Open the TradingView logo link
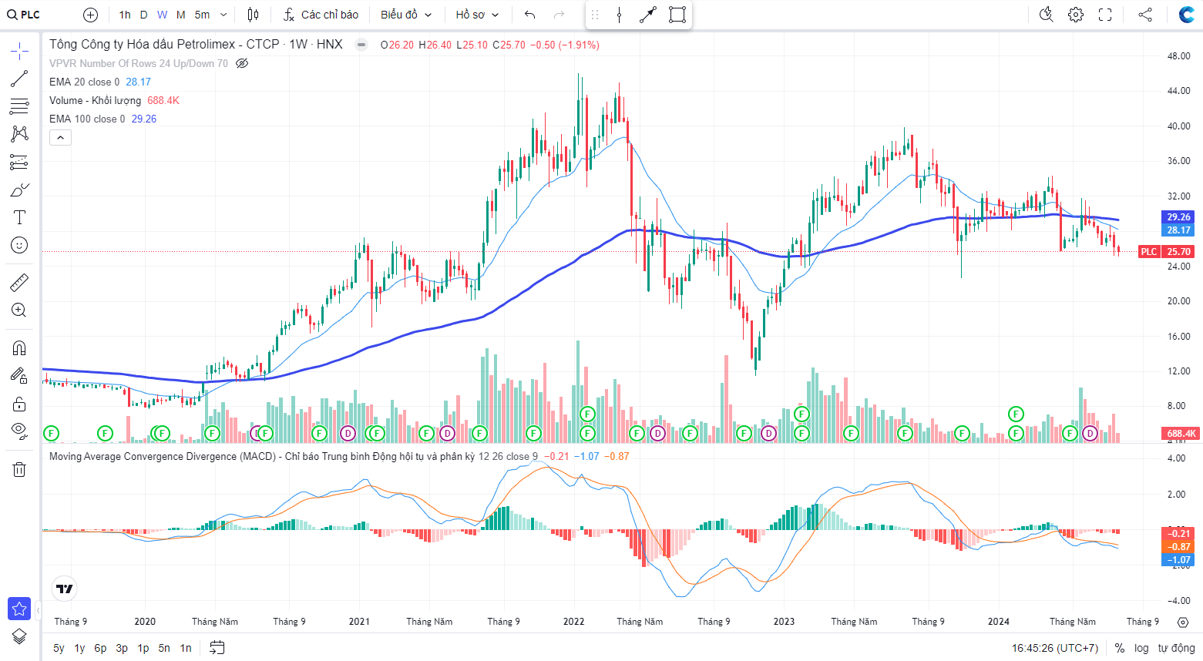 [65, 589]
